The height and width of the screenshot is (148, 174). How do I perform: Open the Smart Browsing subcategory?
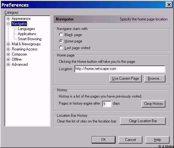pyautogui.click(x=30, y=39)
